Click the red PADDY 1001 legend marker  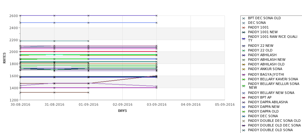tap(244, 28)
